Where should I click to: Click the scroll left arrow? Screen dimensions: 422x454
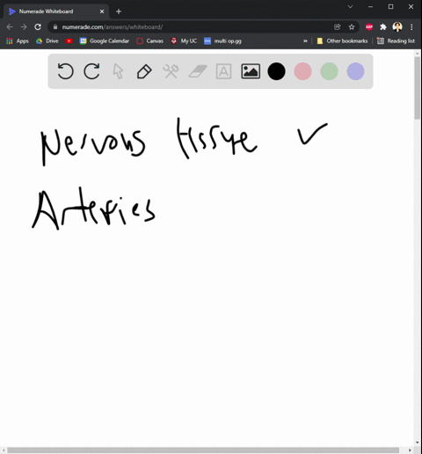click(4, 450)
